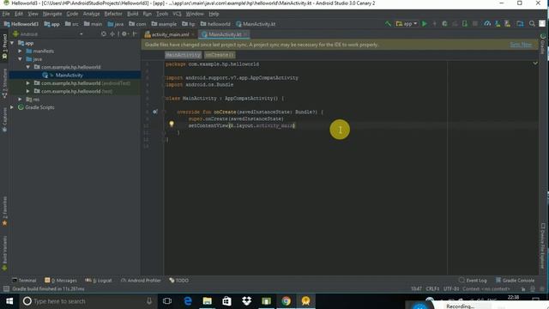
Task: Click the CRLF line separator status
Action: point(432,288)
